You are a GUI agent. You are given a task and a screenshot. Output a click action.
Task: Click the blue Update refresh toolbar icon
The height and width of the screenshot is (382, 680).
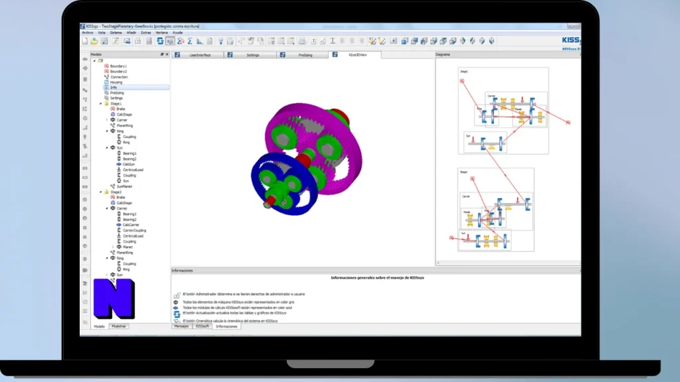click(160, 41)
